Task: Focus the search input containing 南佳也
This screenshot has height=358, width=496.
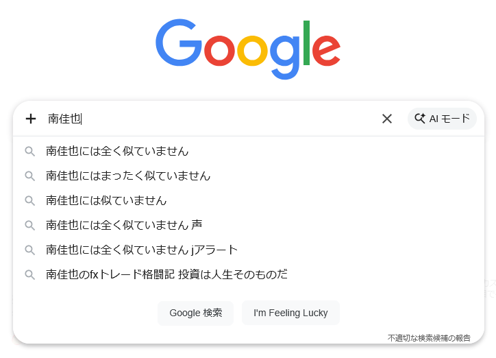Action: pyautogui.click(x=206, y=119)
